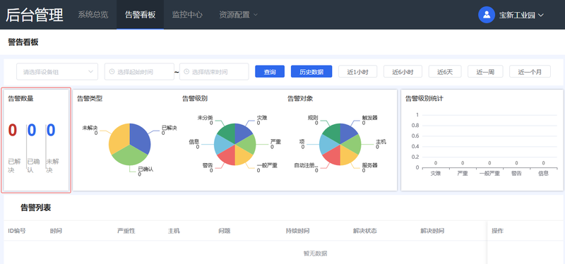
Task: Click clock icon in start time field
Action: [x=112, y=72]
